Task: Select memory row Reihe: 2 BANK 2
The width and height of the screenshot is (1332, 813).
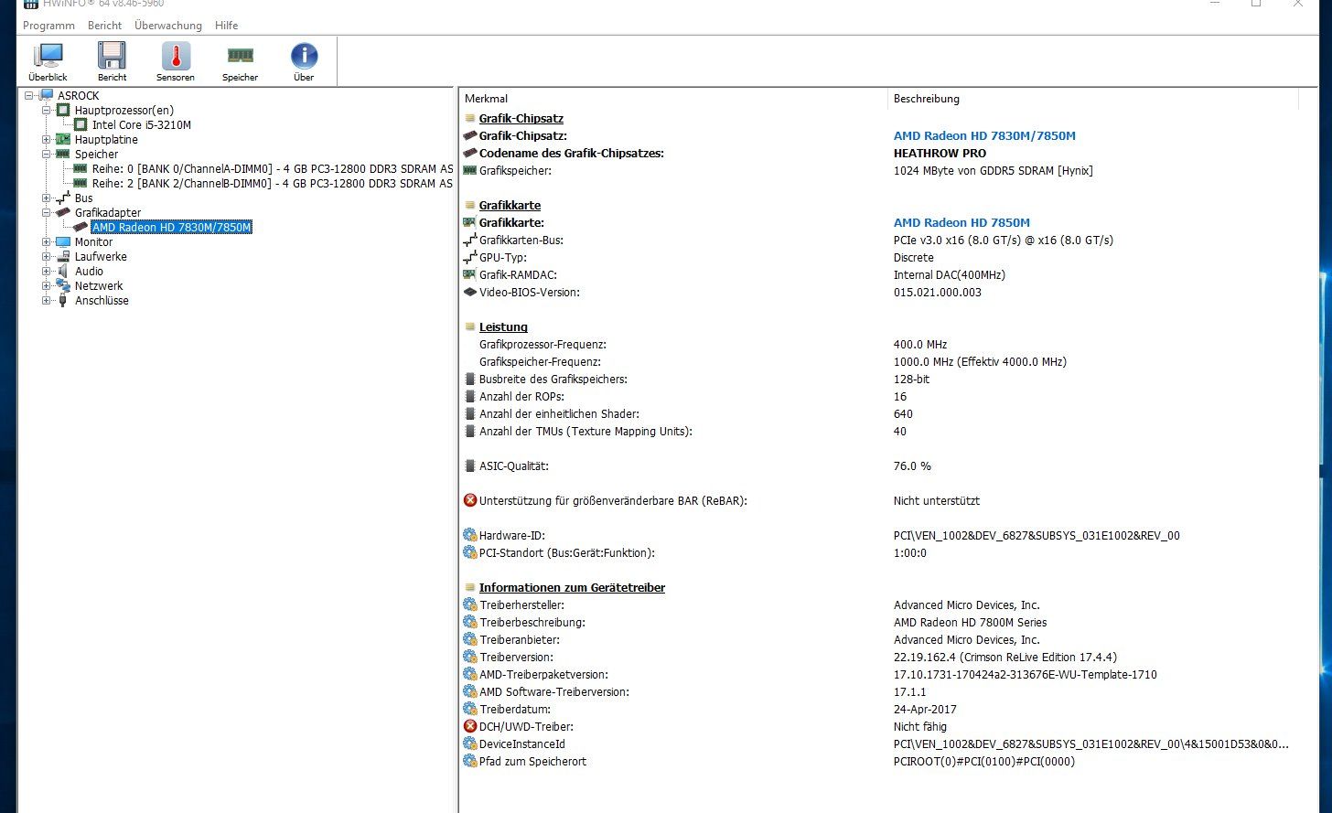Action: 273,183
